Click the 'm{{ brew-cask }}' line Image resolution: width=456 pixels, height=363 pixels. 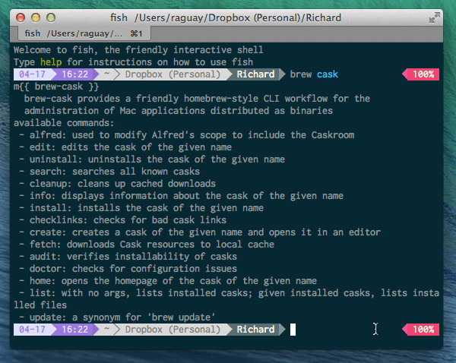tap(56, 87)
